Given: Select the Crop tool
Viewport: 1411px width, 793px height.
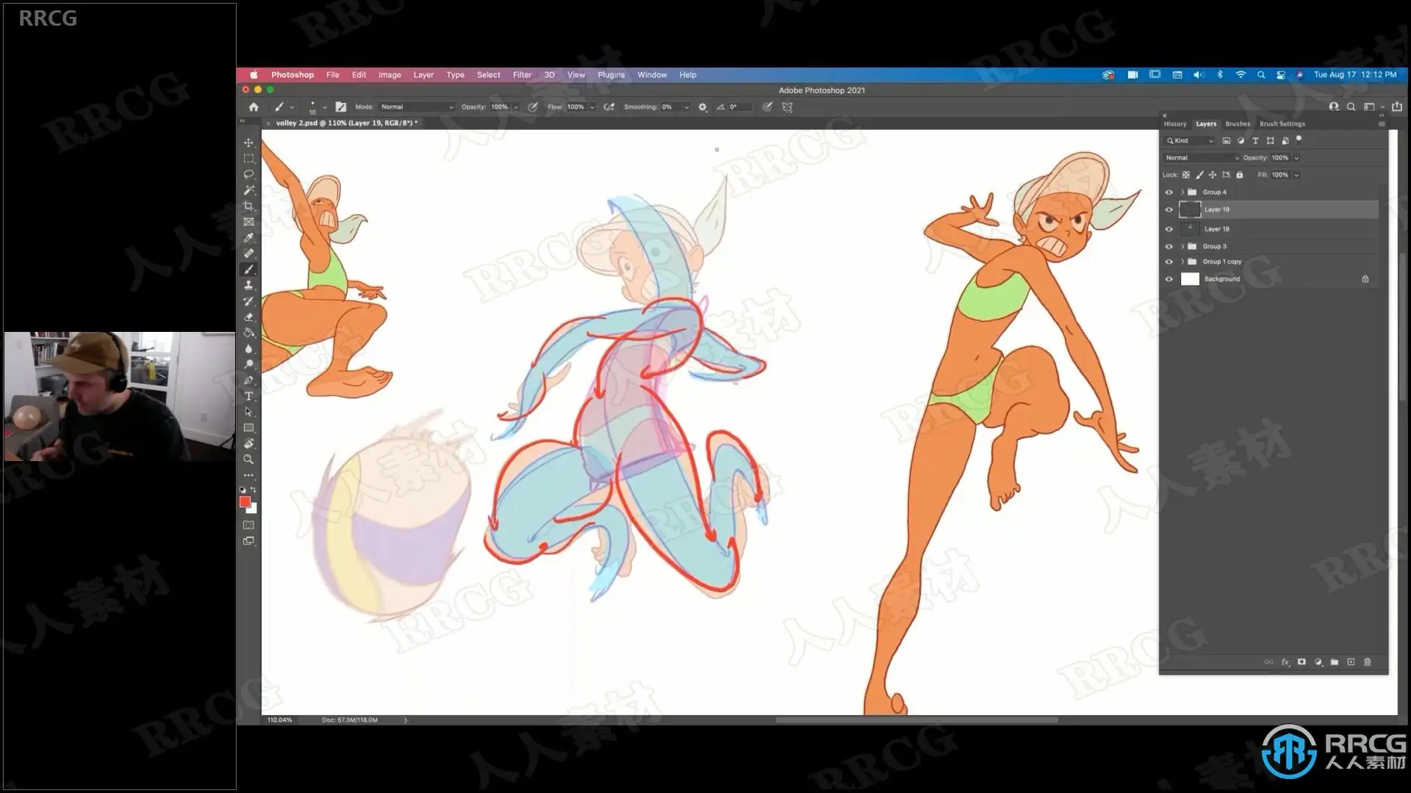Looking at the screenshot, I should [x=248, y=206].
